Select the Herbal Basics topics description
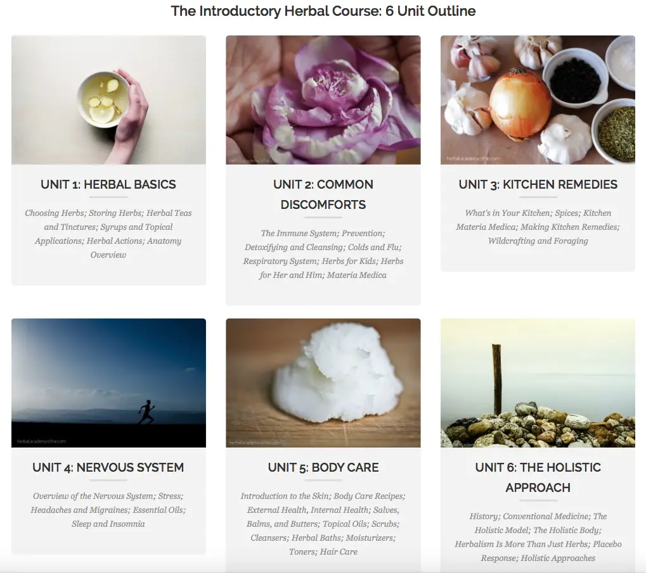This screenshot has height=573, width=646. click(108, 234)
